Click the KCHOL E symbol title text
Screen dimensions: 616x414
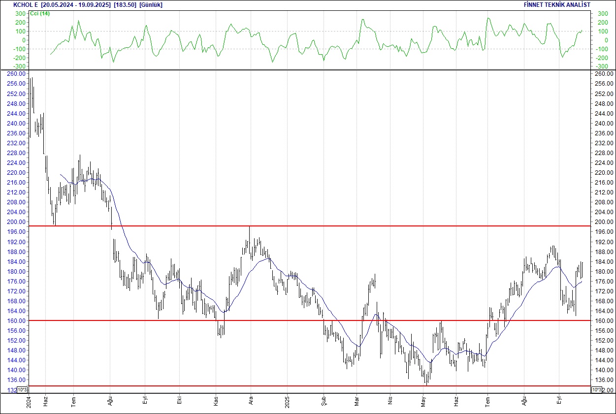tap(26, 4)
